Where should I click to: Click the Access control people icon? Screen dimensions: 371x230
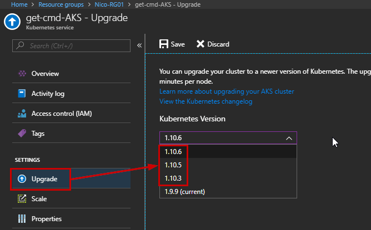coord(22,114)
